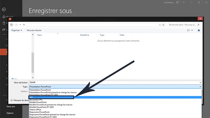This screenshot has width=210, height=118.
Task: Click Nouveau dossier button
Action: coord(34,30)
